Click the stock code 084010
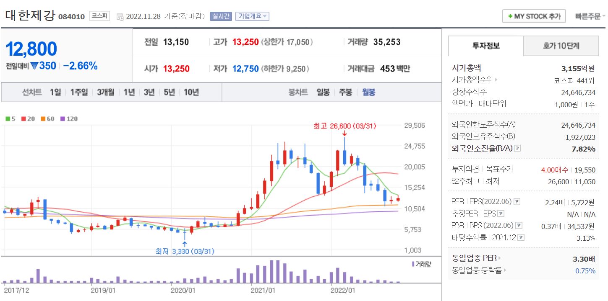 click(71, 17)
